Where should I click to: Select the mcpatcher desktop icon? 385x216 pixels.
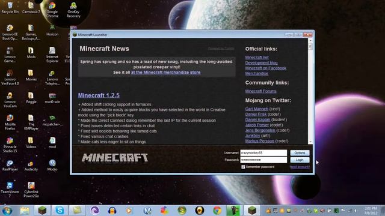[52, 120]
